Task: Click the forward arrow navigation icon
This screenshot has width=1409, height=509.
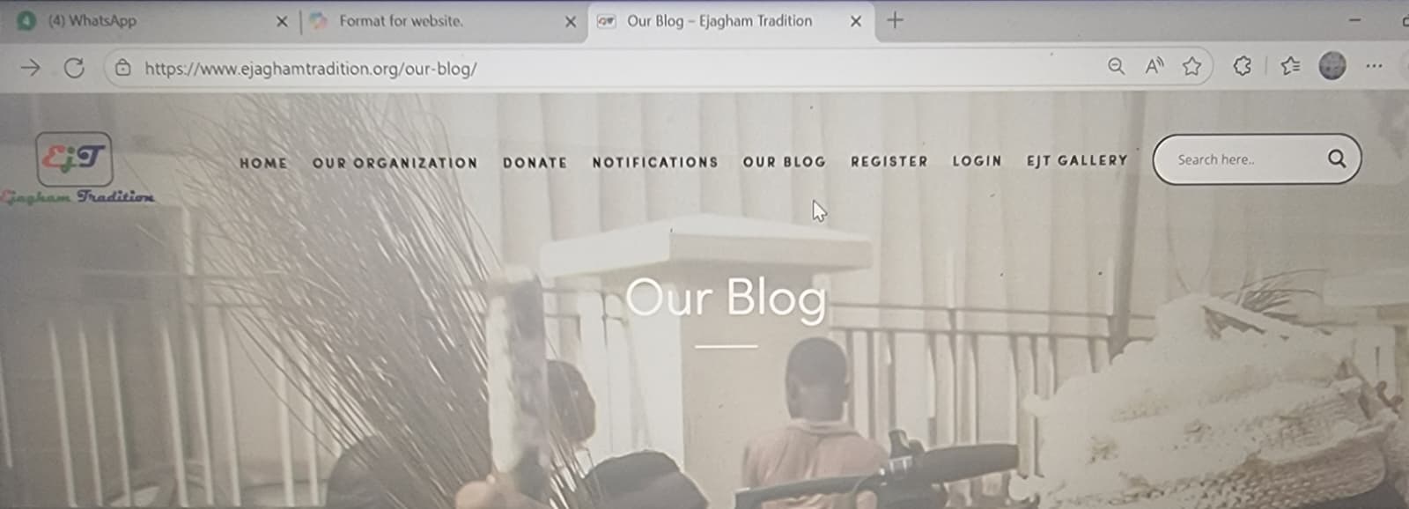Action: tap(30, 68)
